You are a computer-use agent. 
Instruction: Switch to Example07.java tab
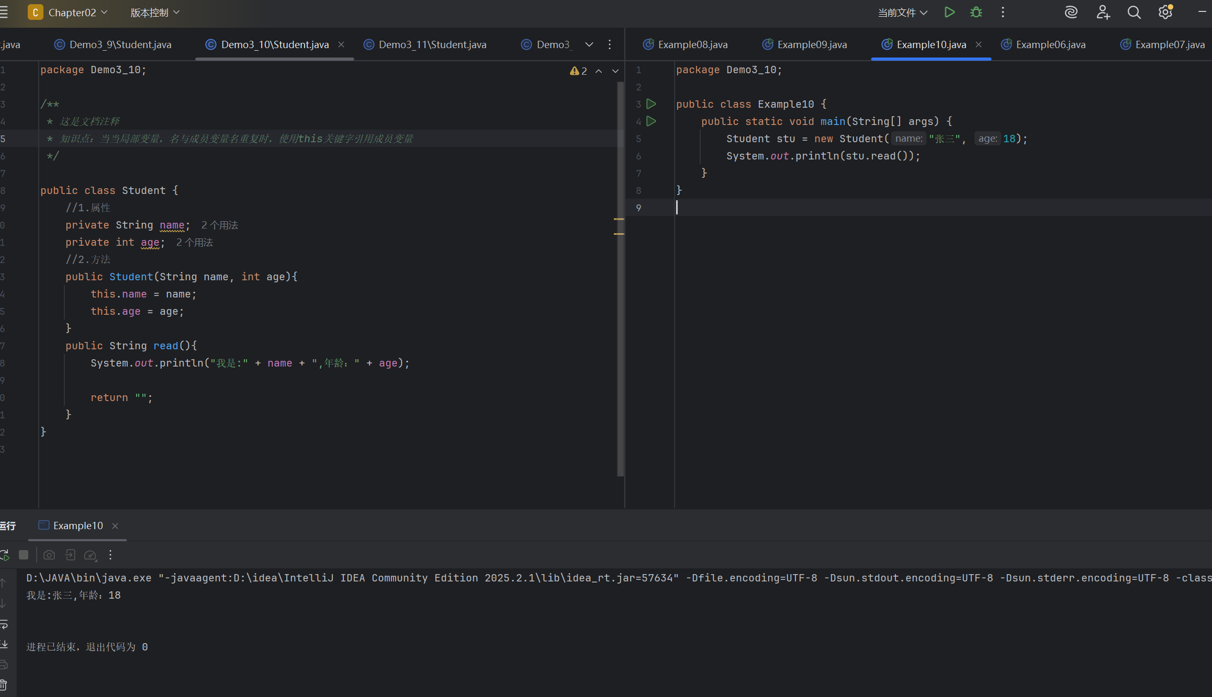pyautogui.click(x=1163, y=44)
